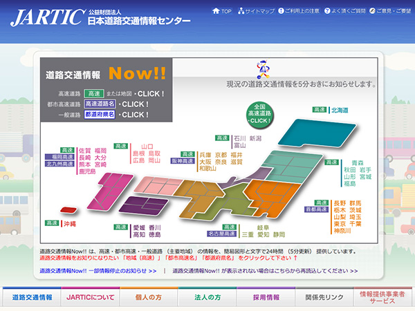Click the red Okinawa map region
This screenshot has width=415, height=311.
coord(68,210)
